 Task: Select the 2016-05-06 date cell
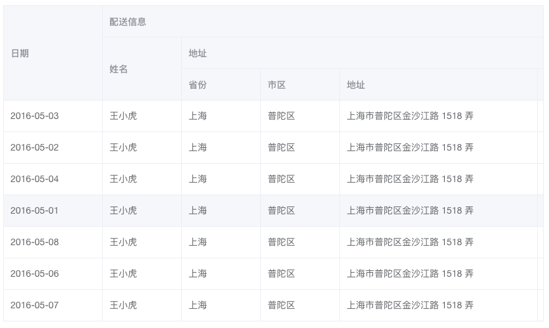[x=34, y=274]
